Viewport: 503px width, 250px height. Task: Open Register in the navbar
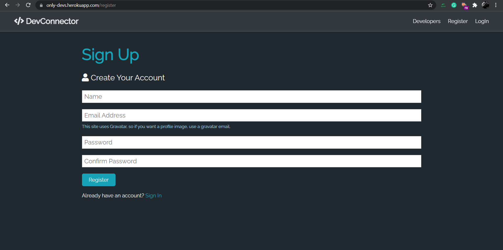pos(458,21)
